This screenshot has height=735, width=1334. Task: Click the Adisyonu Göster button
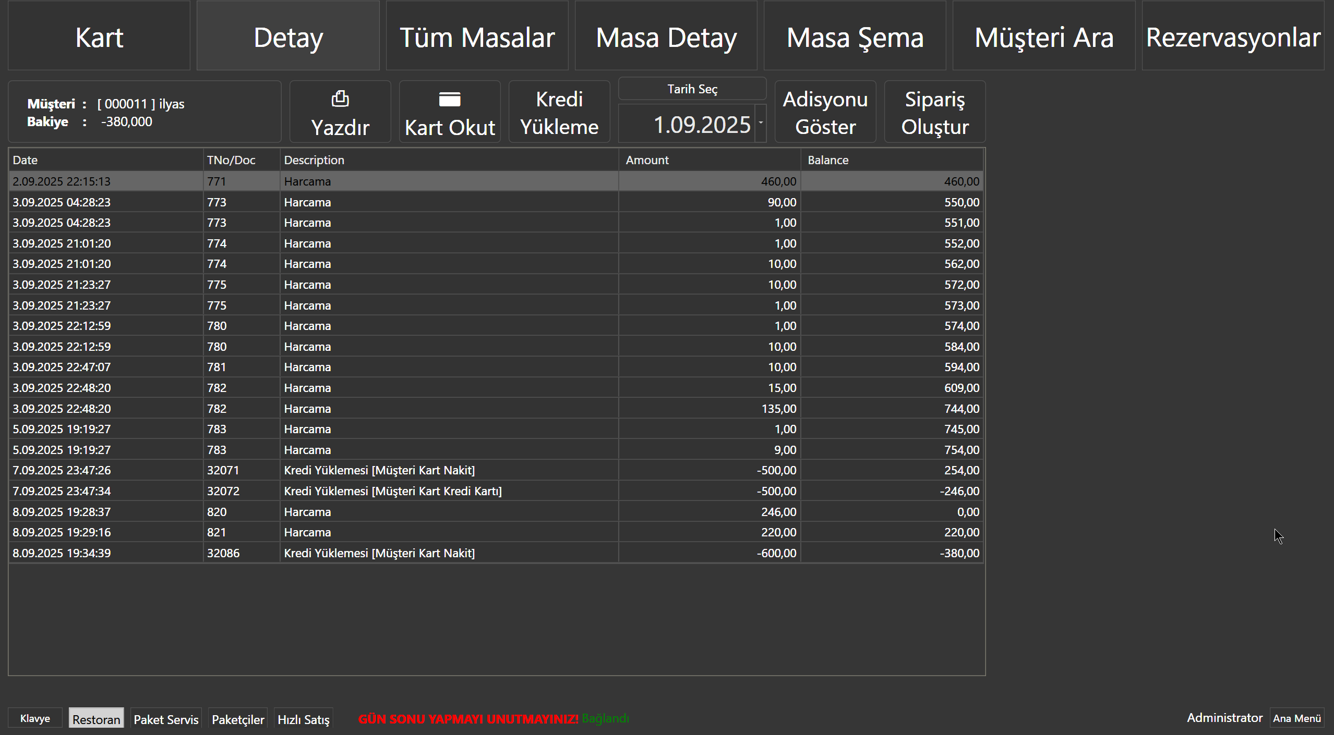[x=825, y=112]
